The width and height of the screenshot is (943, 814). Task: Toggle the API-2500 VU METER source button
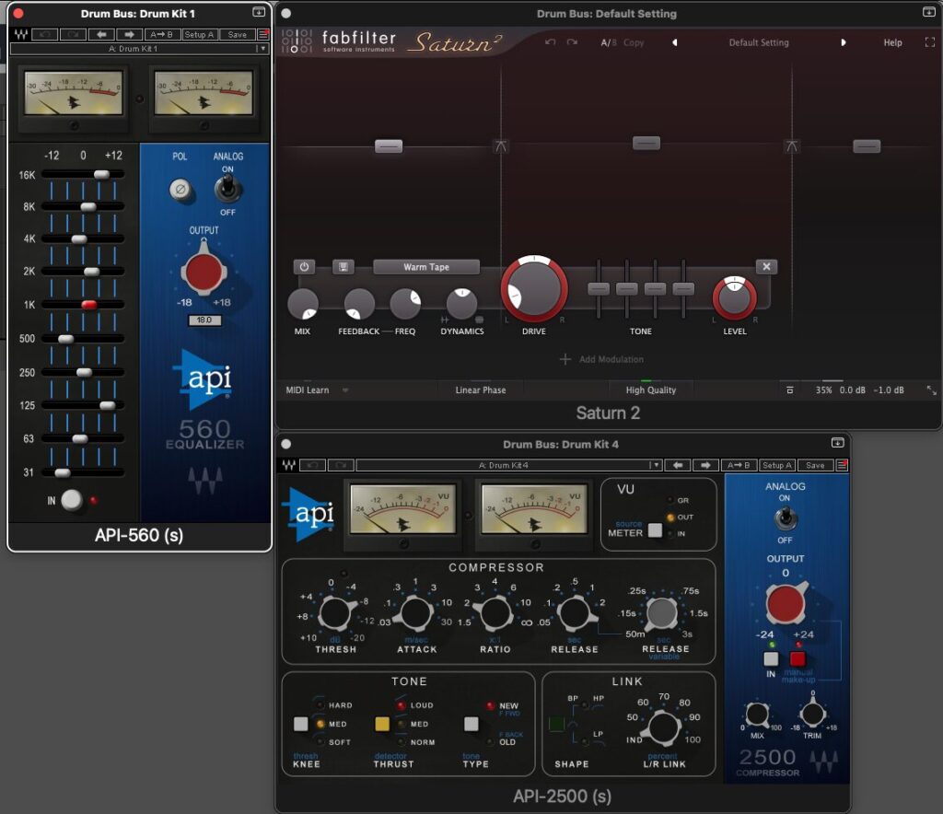(655, 530)
